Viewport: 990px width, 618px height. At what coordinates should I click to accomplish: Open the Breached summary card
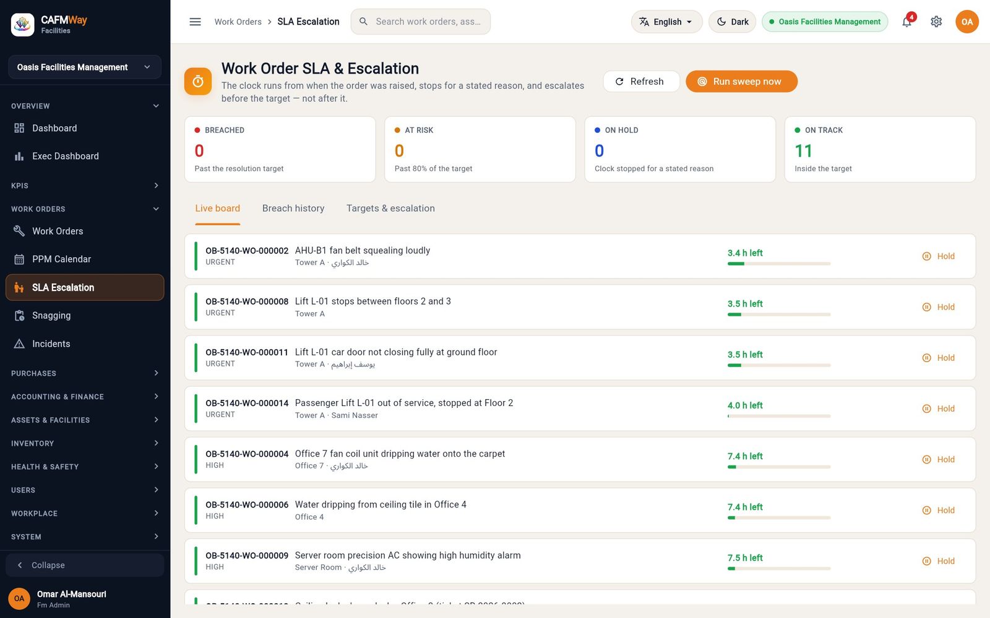(x=280, y=150)
